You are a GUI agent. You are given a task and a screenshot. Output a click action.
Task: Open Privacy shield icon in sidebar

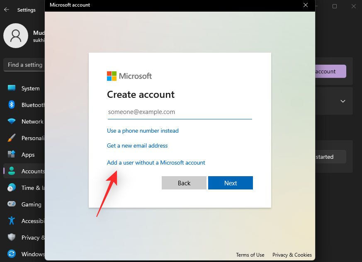click(12, 237)
